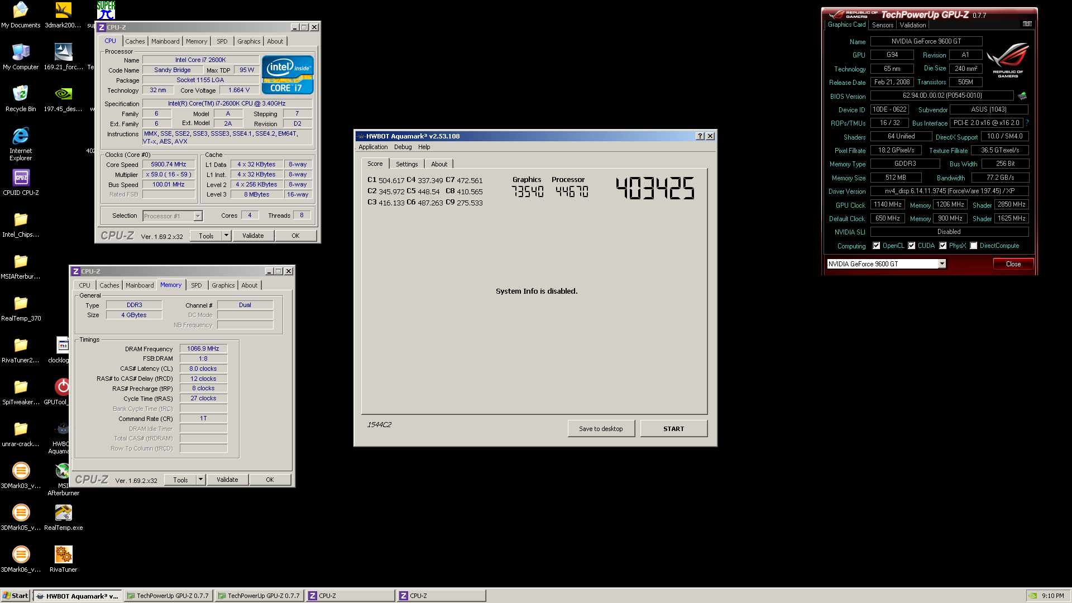1072x603 pixels.
Task: Expand Tools dropdown arrow in top CPU-Z
Action: pos(226,236)
